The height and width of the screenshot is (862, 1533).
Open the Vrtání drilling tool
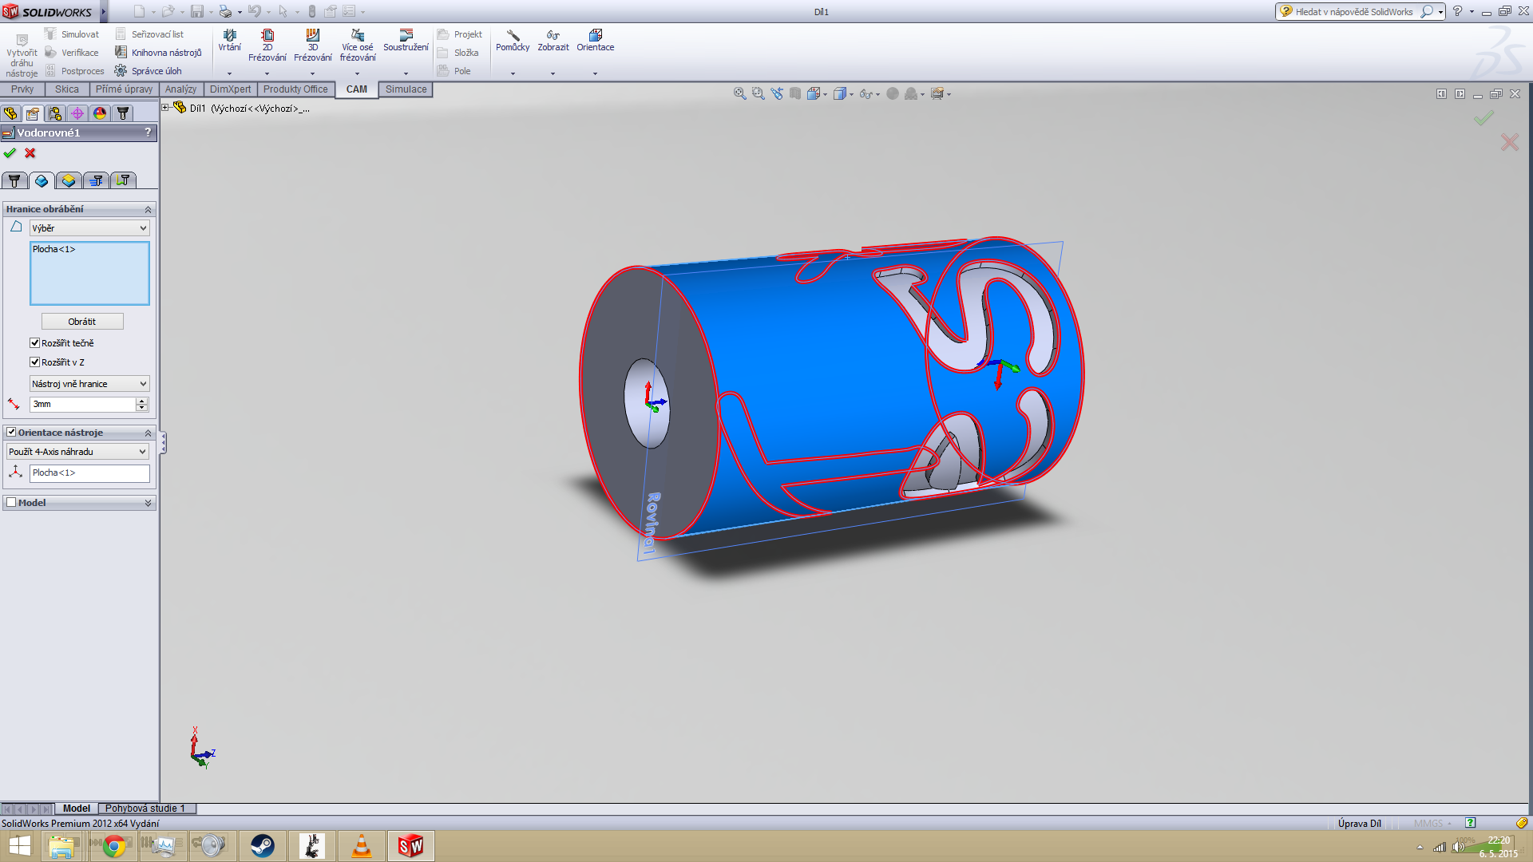tap(229, 40)
